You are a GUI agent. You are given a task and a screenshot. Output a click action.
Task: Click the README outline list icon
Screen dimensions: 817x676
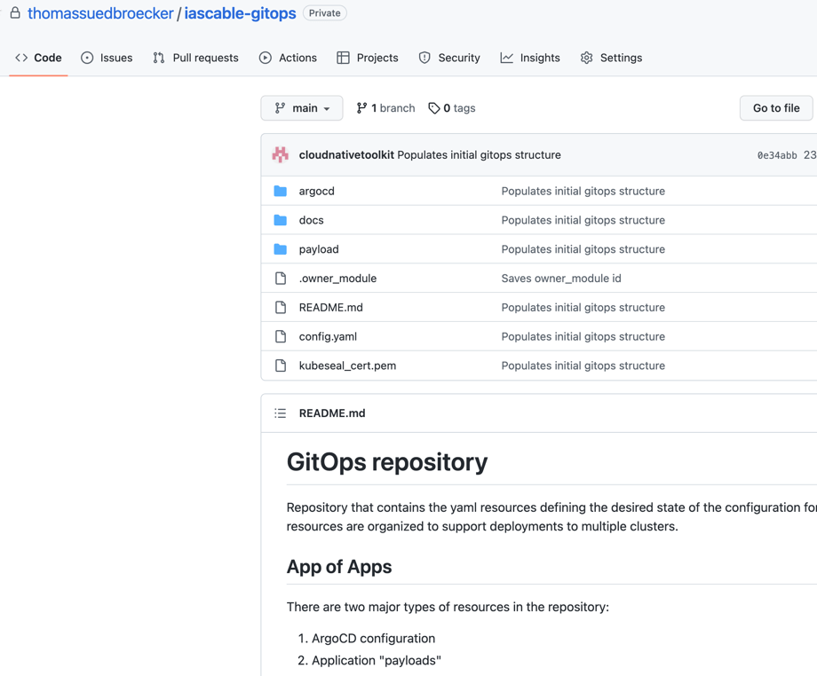click(281, 413)
